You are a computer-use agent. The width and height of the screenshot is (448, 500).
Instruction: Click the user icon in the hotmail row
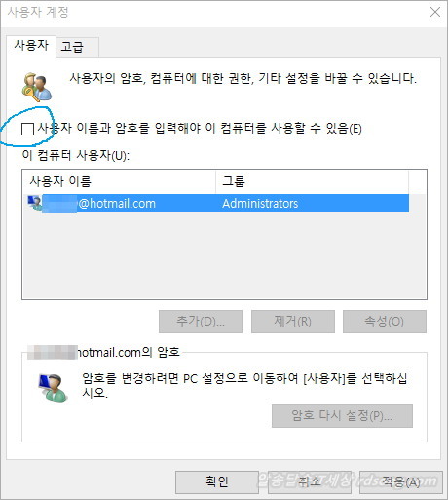point(35,203)
